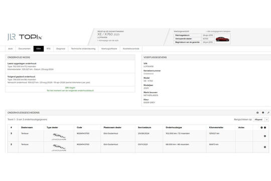
Task: Print the maintenance history with the printer icon
Action: point(257,113)
